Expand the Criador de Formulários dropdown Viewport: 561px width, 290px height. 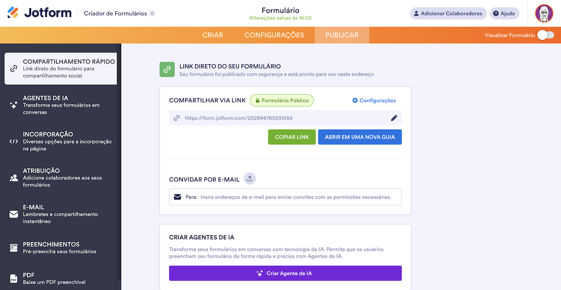tap(152, 13)
